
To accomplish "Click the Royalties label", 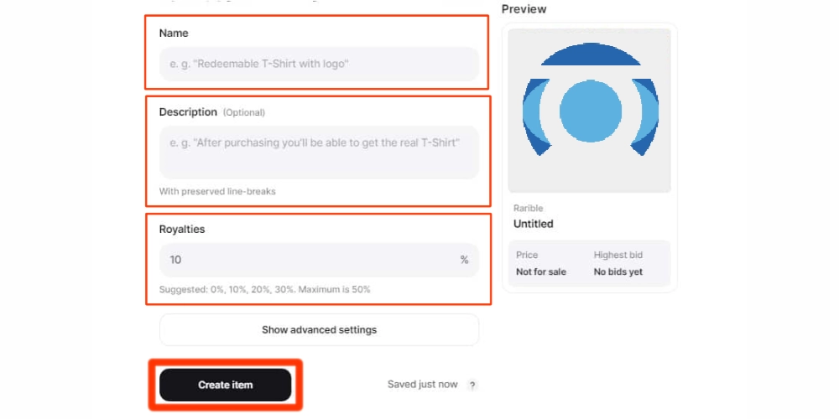I will point(182,229).
